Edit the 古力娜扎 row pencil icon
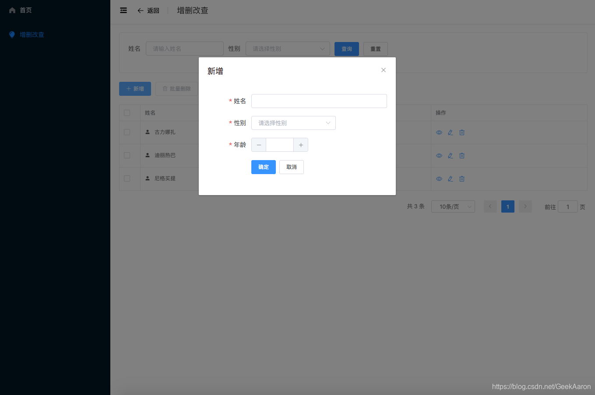This screenshot has width=595, height=395. tap(451, 133)
